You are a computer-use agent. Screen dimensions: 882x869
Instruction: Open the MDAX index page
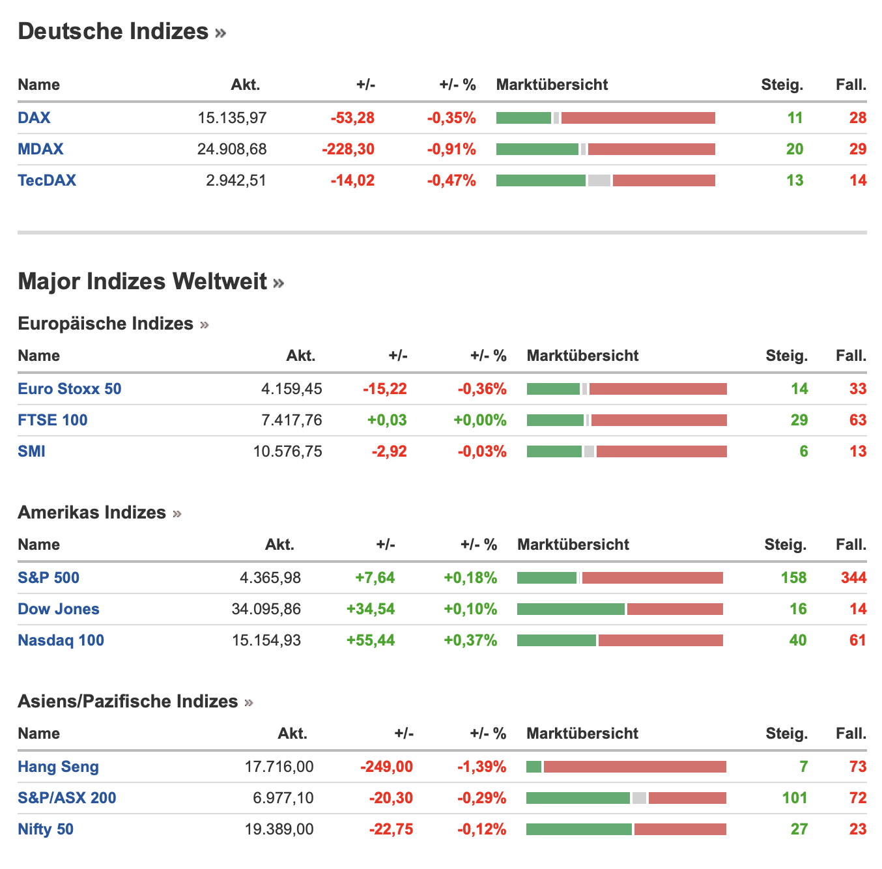40,149
